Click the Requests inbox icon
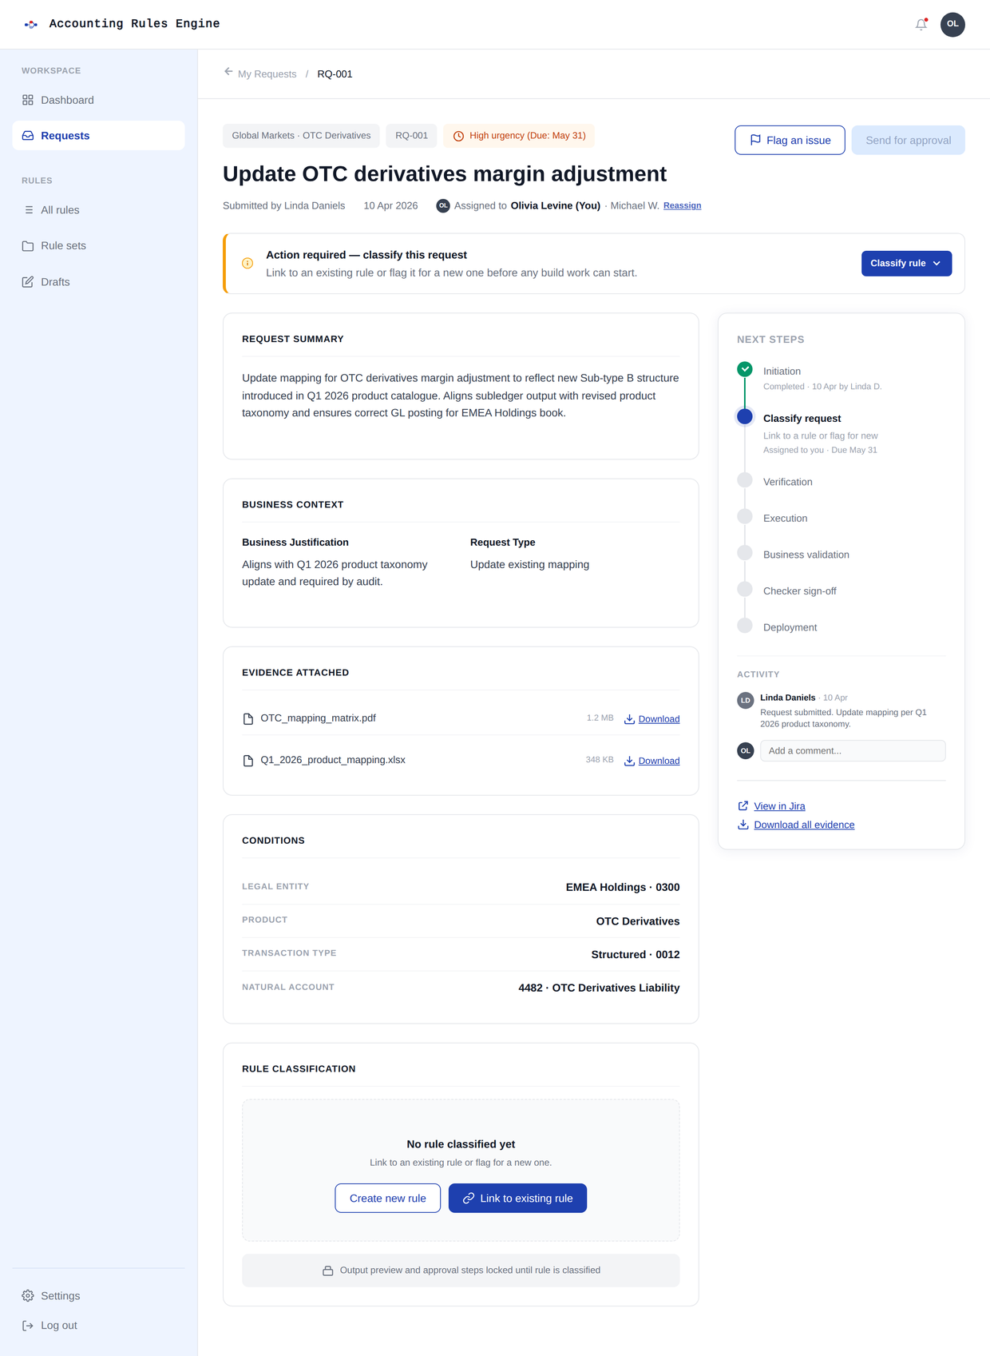 (28, 136)
